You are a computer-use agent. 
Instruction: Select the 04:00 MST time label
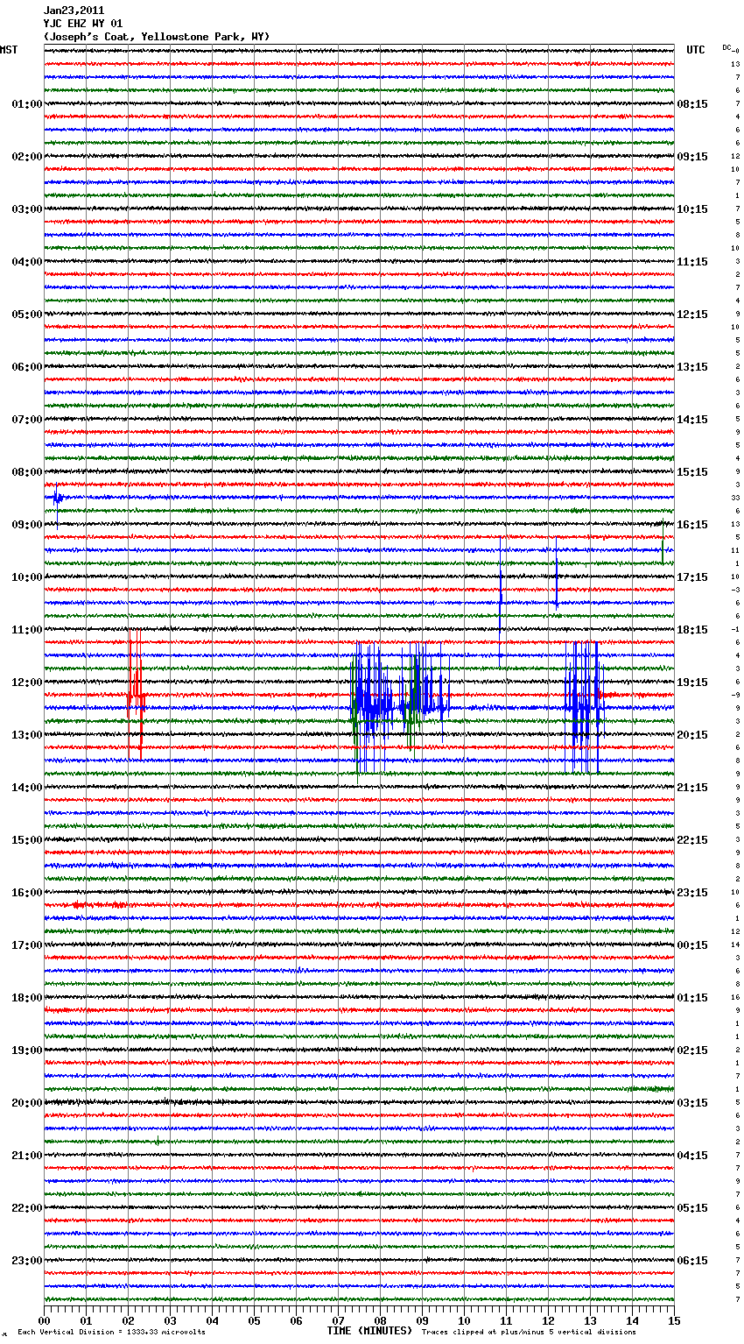pyautogui.click(x=26, y=262)
